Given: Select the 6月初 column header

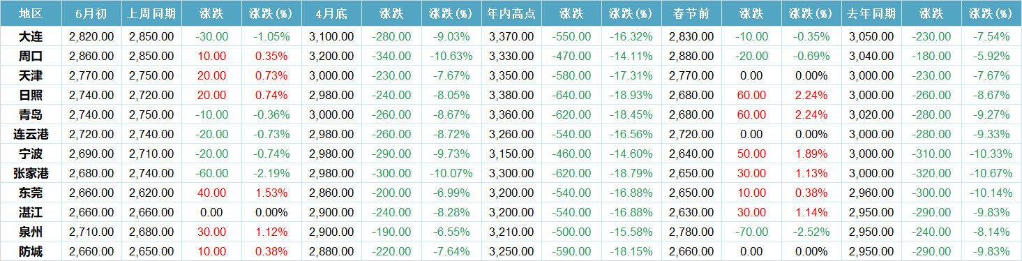Looking at the screenshot, I should coord(91,13).
